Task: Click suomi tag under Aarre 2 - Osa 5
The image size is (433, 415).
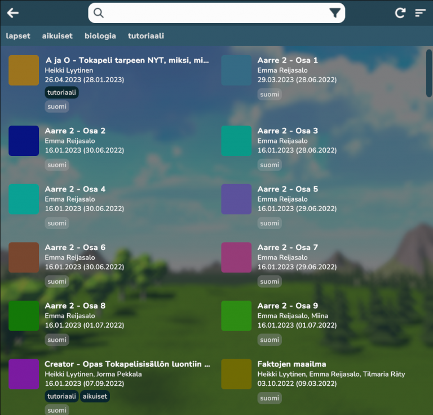Action: pos(269,223)
